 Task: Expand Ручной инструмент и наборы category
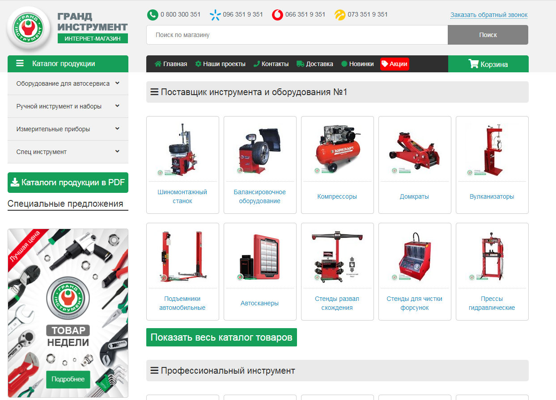pos(117,106)
